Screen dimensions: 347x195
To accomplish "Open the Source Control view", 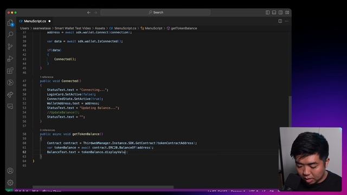I will tap(10, 47).
